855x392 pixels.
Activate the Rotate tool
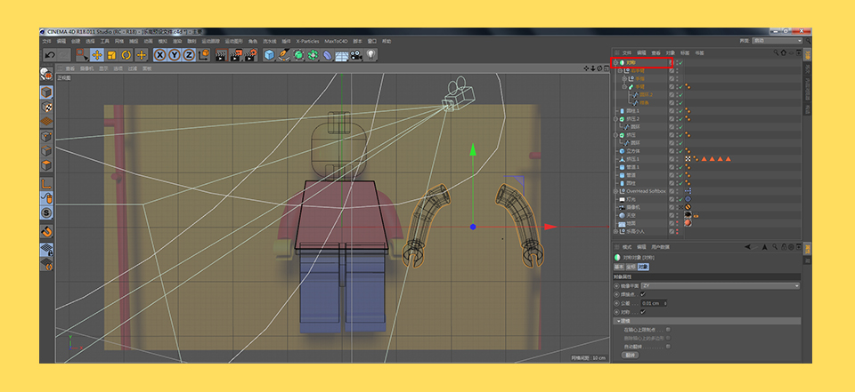[126, 55]
